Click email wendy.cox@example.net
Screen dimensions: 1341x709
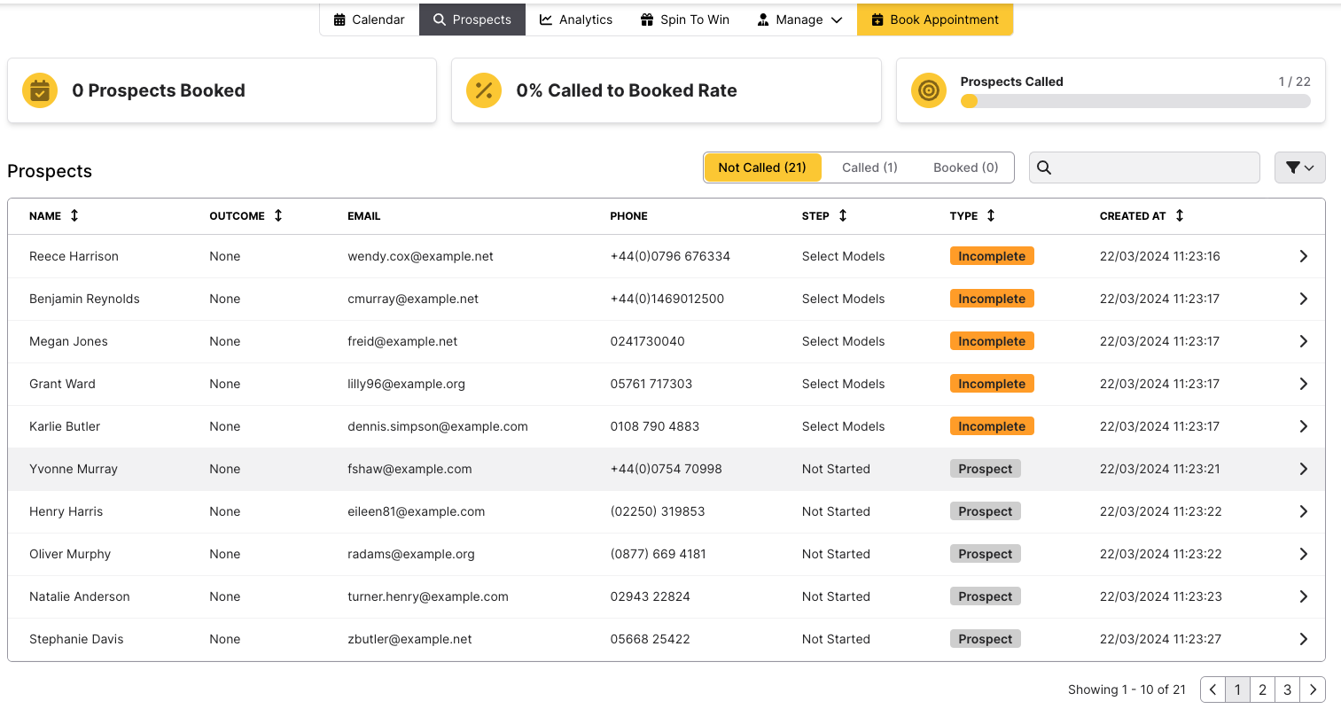(420, 256)
